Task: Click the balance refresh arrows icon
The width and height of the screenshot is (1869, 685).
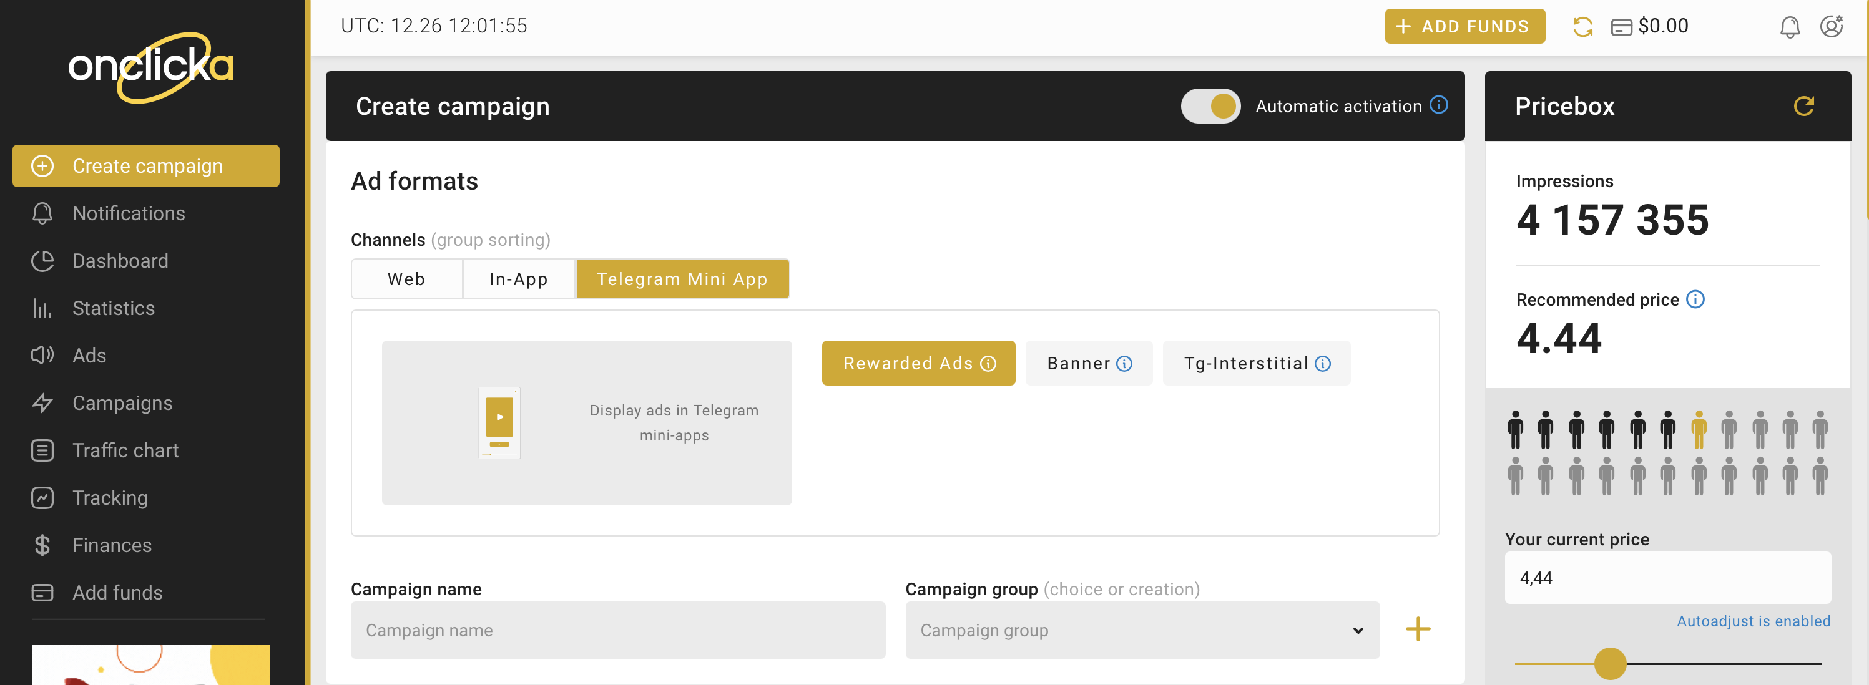Action: pyautogui.click(x=1582, y=27)
